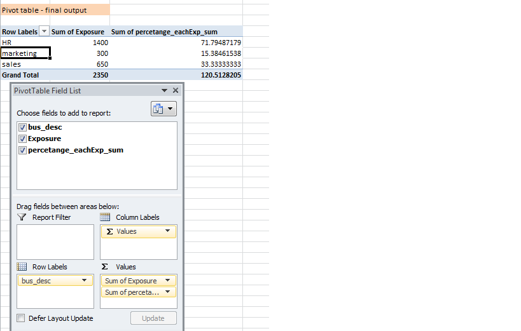Click the Report Filter funnel icon
The width and height of the screenshot is (521, 331).
[x=22, y=217]
